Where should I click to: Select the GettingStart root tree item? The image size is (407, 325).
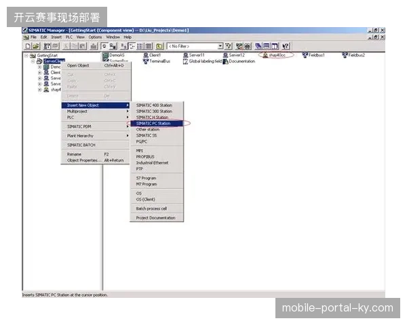tap(47, 56)
